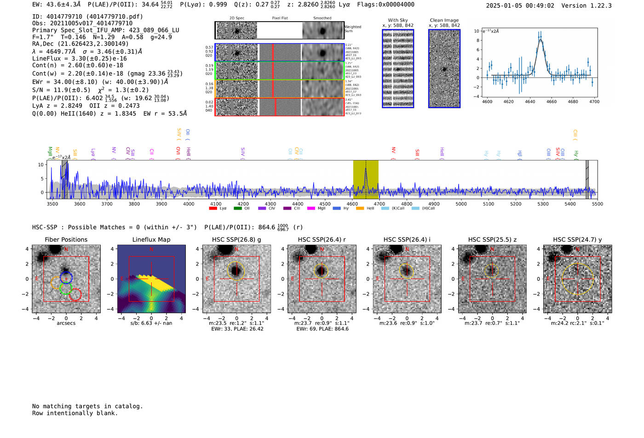Click the OII green legend swatch
Screen dimensions: 644x438
[x=237, y=208]
